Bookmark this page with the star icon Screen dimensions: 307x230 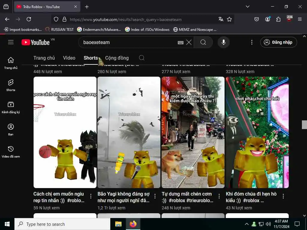tap(229, 19)
